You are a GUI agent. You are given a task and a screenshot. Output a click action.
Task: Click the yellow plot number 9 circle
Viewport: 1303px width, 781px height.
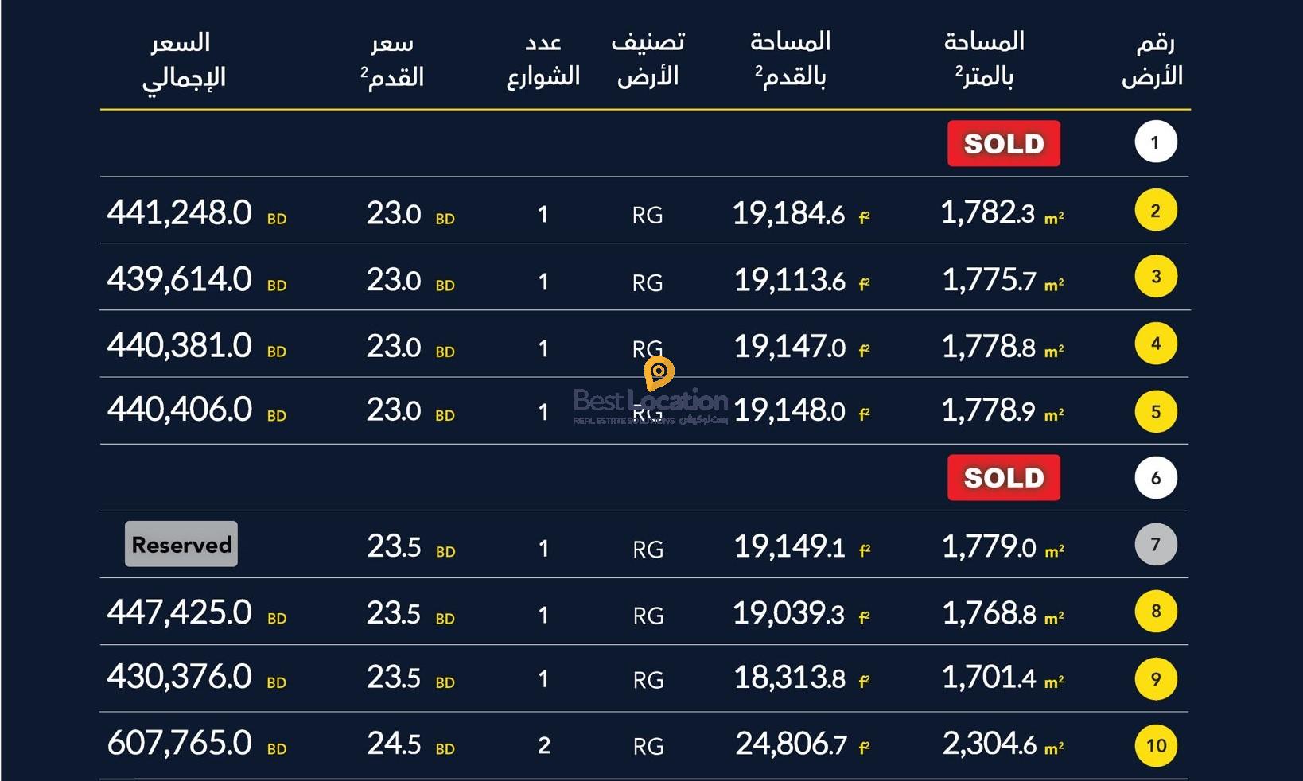pyautogui.click(x=1155, y=678)
